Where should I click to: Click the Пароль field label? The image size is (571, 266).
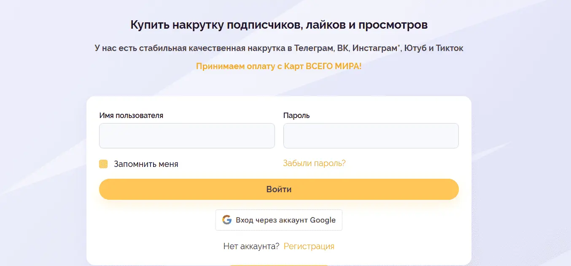click(x=296, y=116)
